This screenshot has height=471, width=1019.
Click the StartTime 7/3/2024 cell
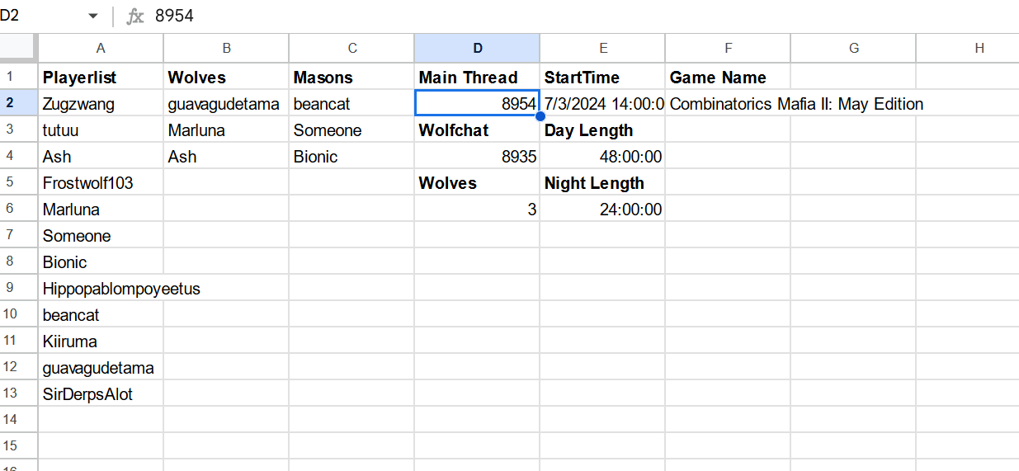pos(602,104)
